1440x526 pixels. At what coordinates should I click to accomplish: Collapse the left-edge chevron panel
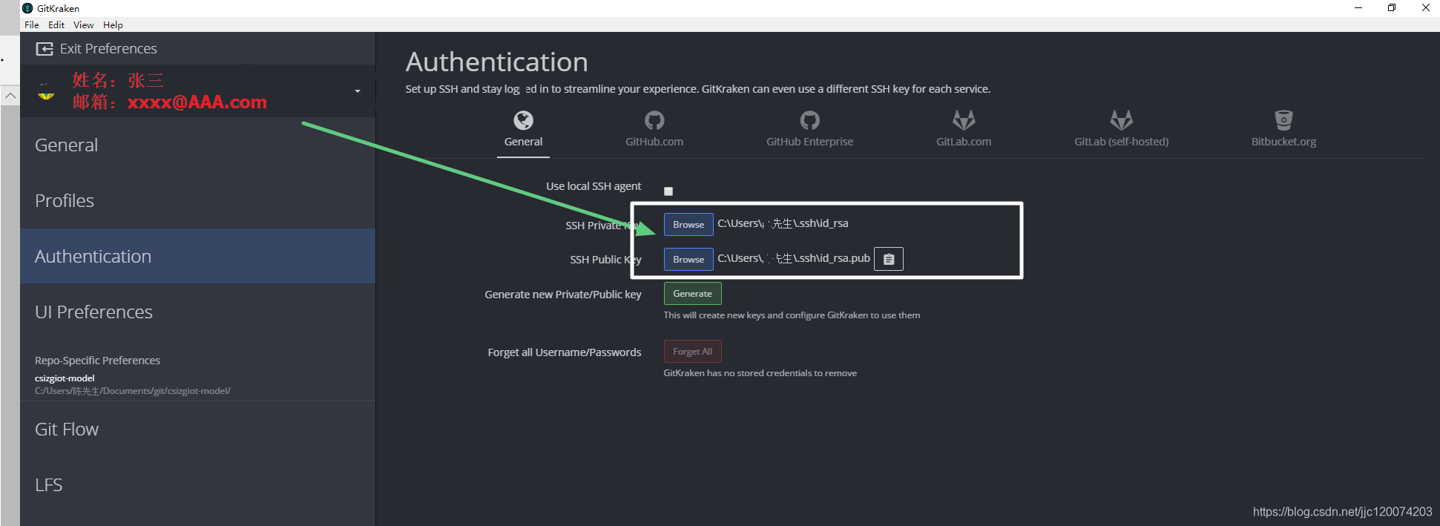coord(10,96)
